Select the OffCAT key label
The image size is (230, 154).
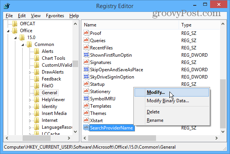[28, 24]
